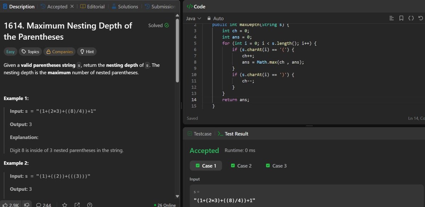
Task: Close the Accepted tab
Action: pos(72,6)
